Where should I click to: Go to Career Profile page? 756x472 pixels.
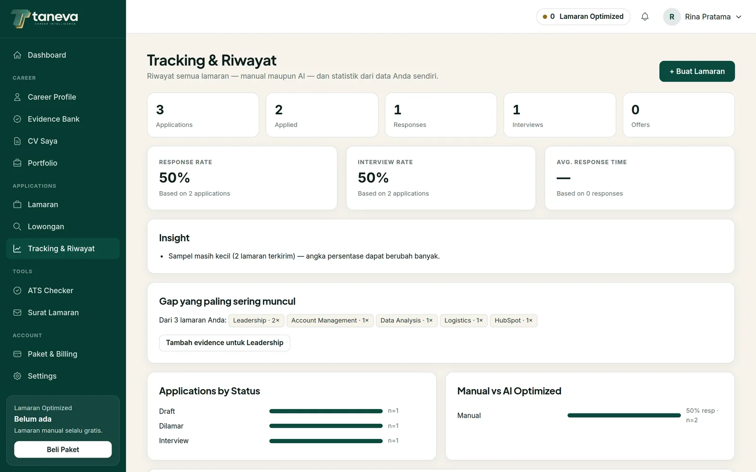[63, 97]
